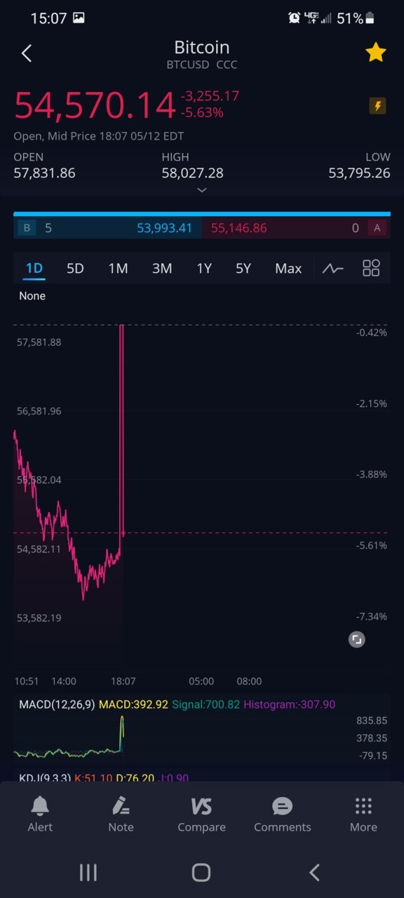Open the VS Compare option
The image size is (404, 898).
pos(201,815)
